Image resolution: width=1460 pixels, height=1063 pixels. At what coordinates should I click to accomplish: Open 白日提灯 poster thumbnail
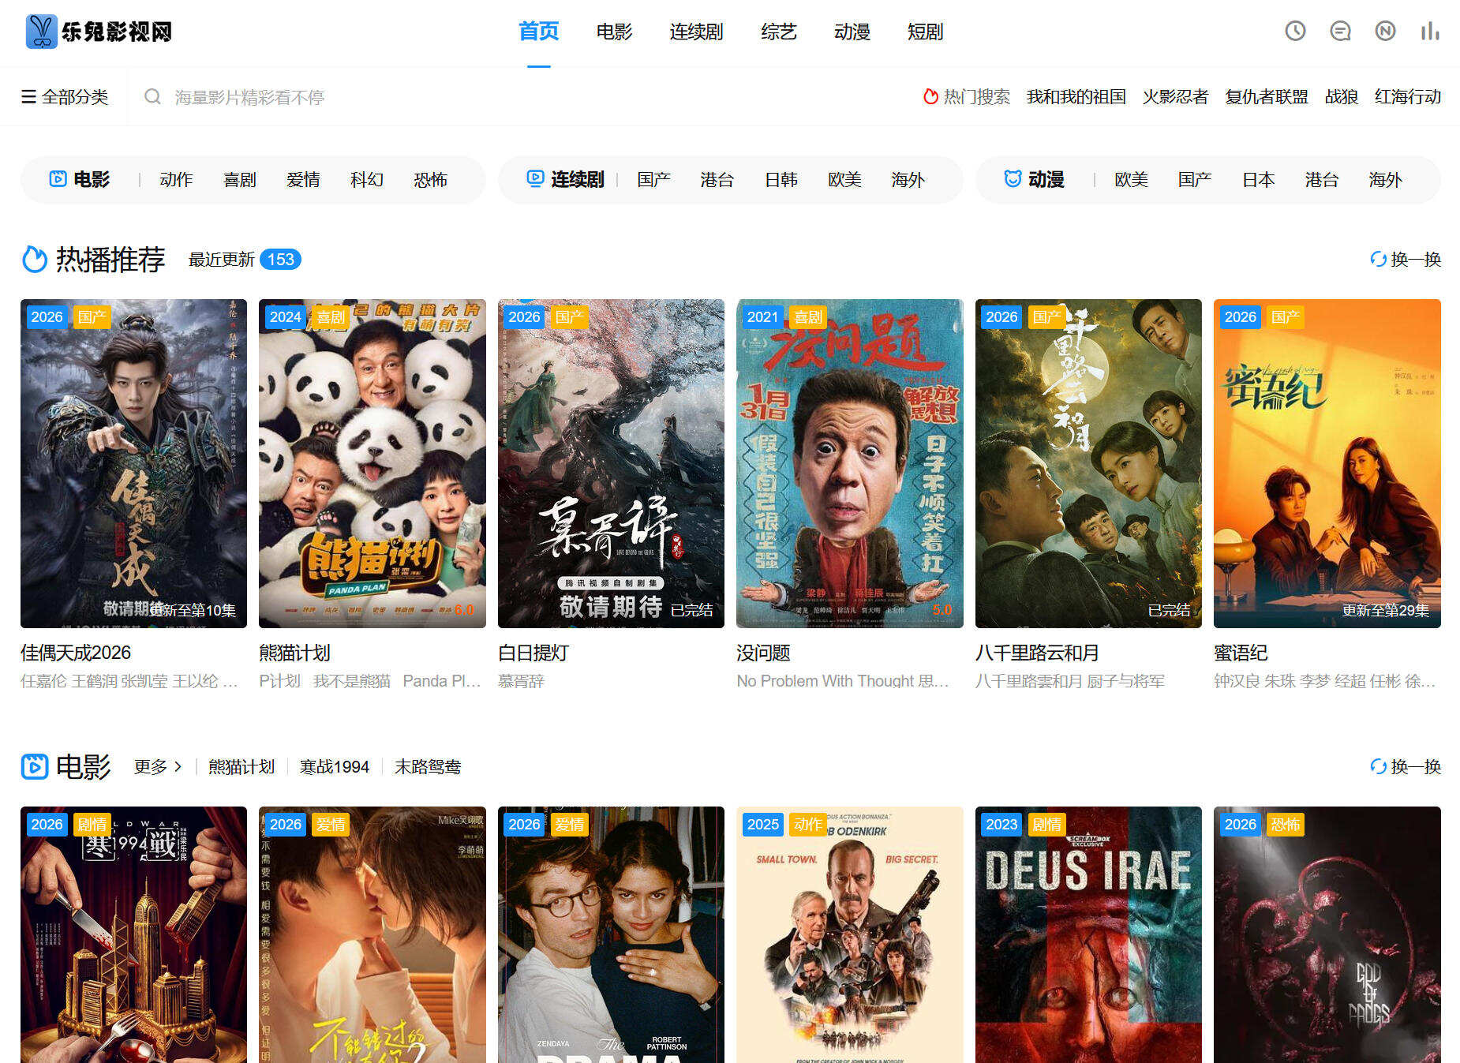coord(611,463)
